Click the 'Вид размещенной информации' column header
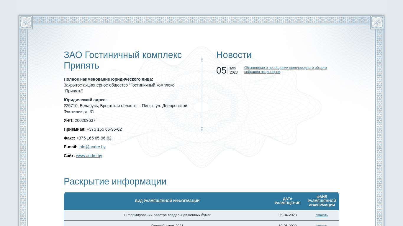The image size is (403, 226). (x=167, y=201)
